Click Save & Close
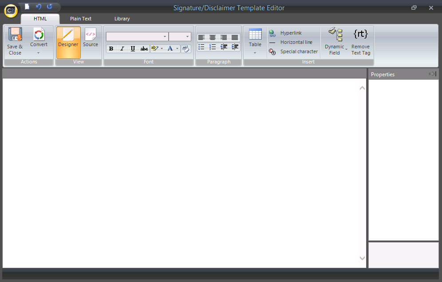 pyautogui.click(x=15, y=41)
